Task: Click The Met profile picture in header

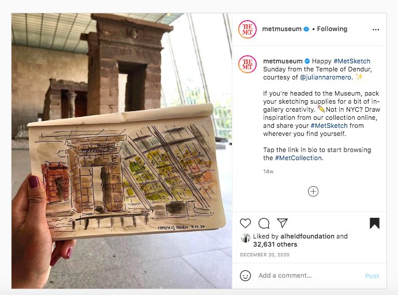Action: point(247,29)
